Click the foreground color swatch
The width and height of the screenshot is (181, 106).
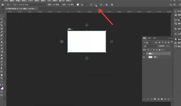(1, 87)
